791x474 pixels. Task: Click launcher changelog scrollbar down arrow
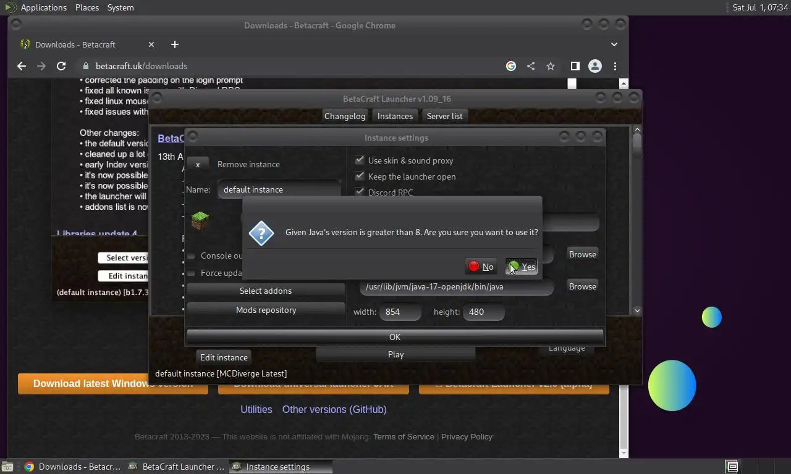point(637,310)
